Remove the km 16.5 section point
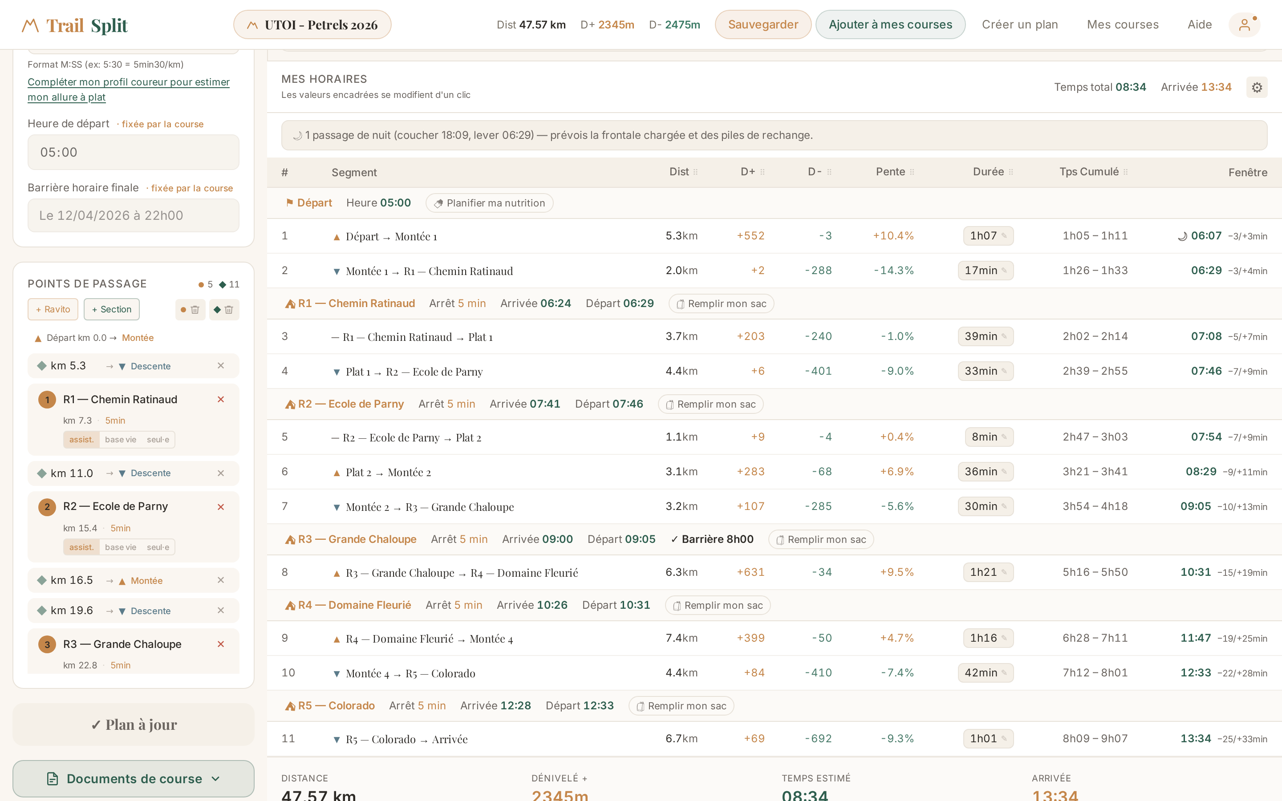This screenshot has width=1282, height=801. click(221, 580)
